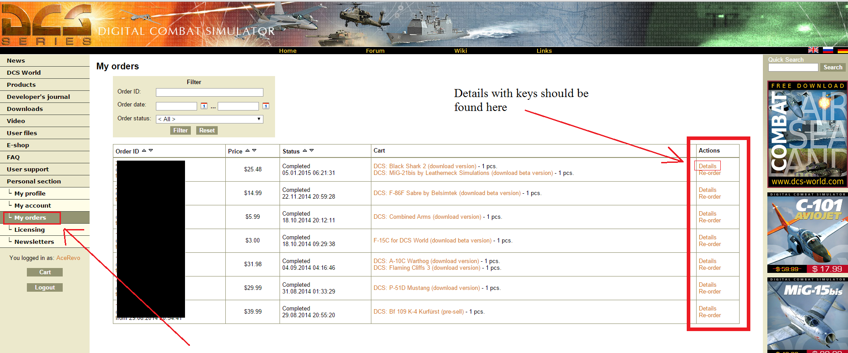Apply the Filter button
The height and width of the screenshot is (353, 848).
[181, 130]
